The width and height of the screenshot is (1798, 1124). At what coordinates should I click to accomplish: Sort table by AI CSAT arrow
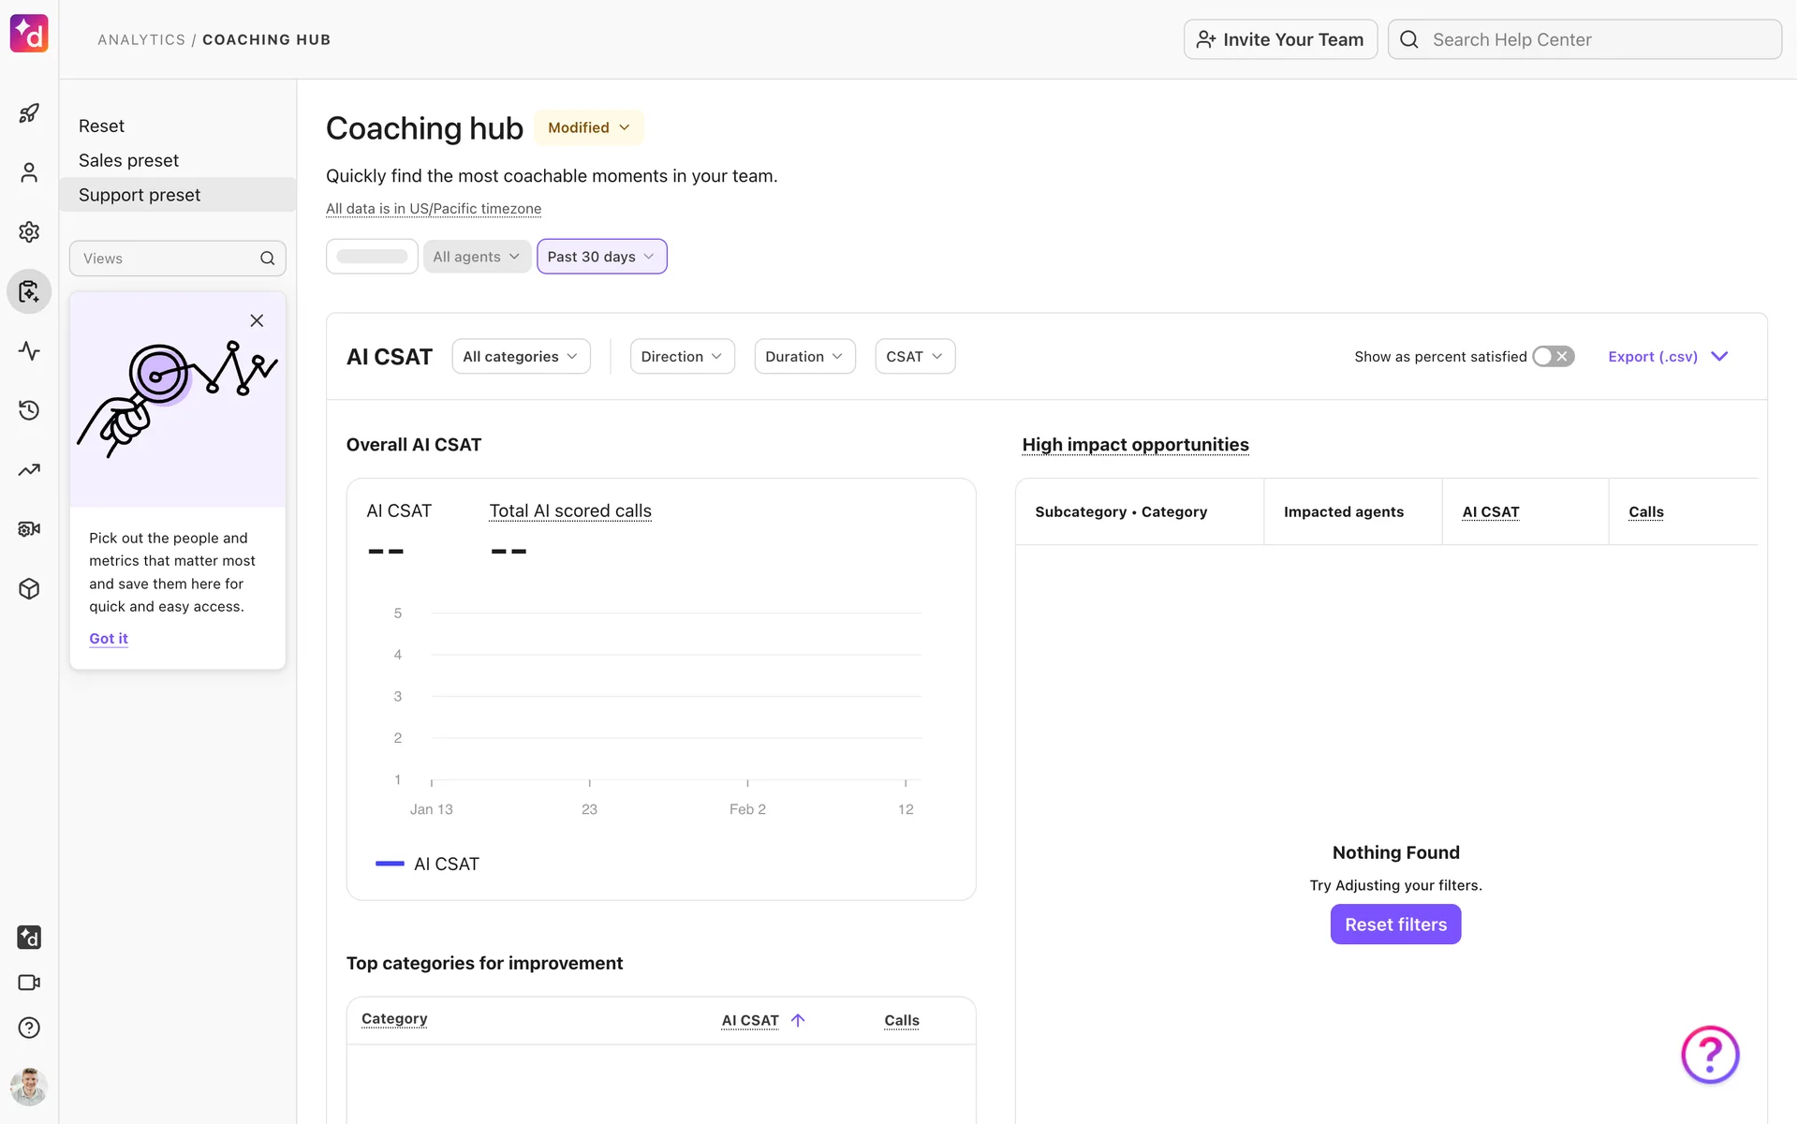pos(798,1020)
